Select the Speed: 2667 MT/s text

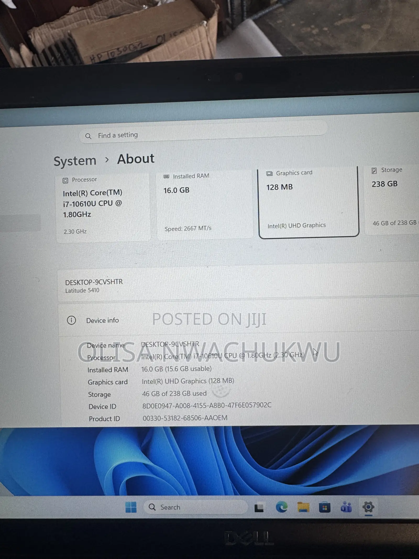188,229
